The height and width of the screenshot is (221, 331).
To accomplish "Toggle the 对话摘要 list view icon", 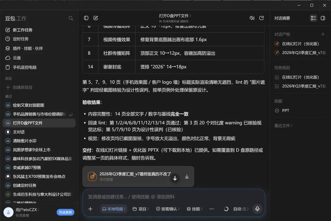I will click(313, 18).
